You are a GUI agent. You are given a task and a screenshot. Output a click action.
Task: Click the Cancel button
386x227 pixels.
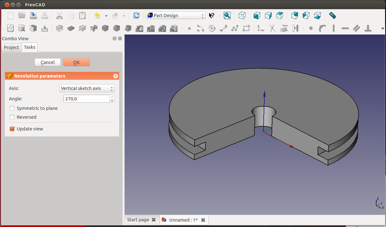(x=48, y=62)
